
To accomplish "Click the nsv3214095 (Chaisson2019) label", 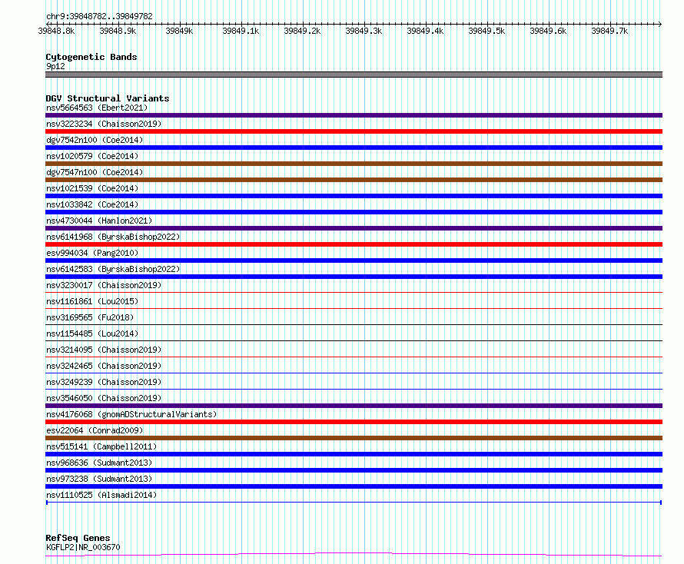I will [x=104, y=350].
